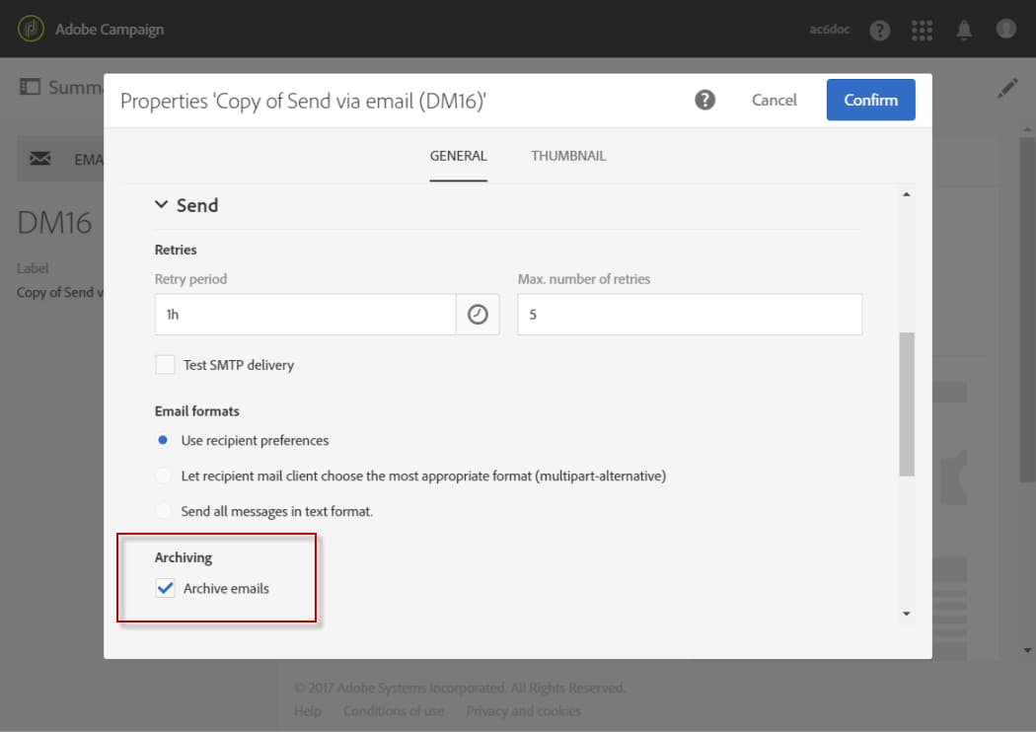Cancel the Properties dialog

775,100
